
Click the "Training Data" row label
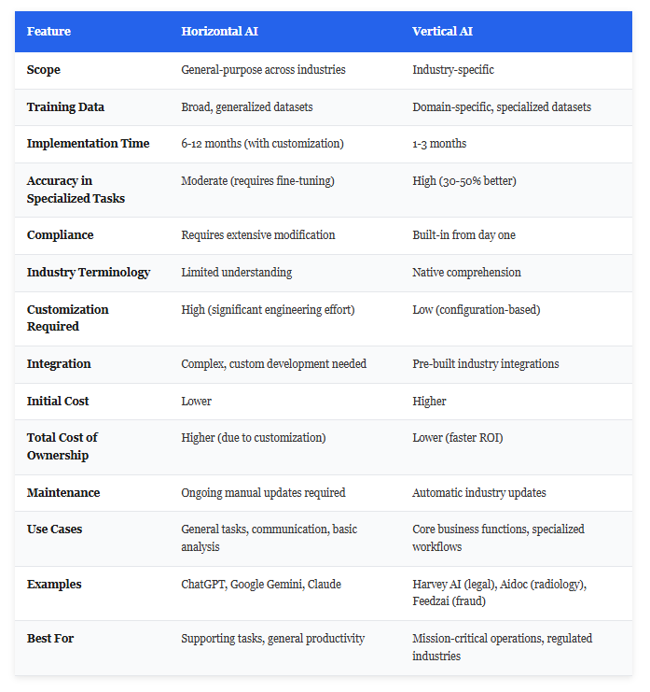(65, 107)
